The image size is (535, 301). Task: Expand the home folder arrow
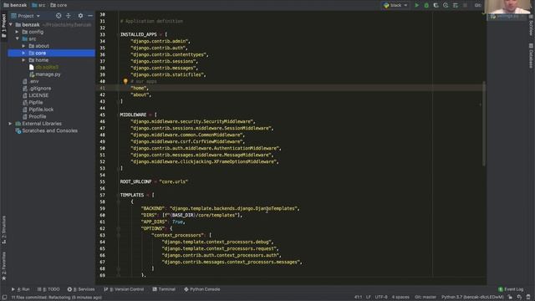(x=23, y=60)
